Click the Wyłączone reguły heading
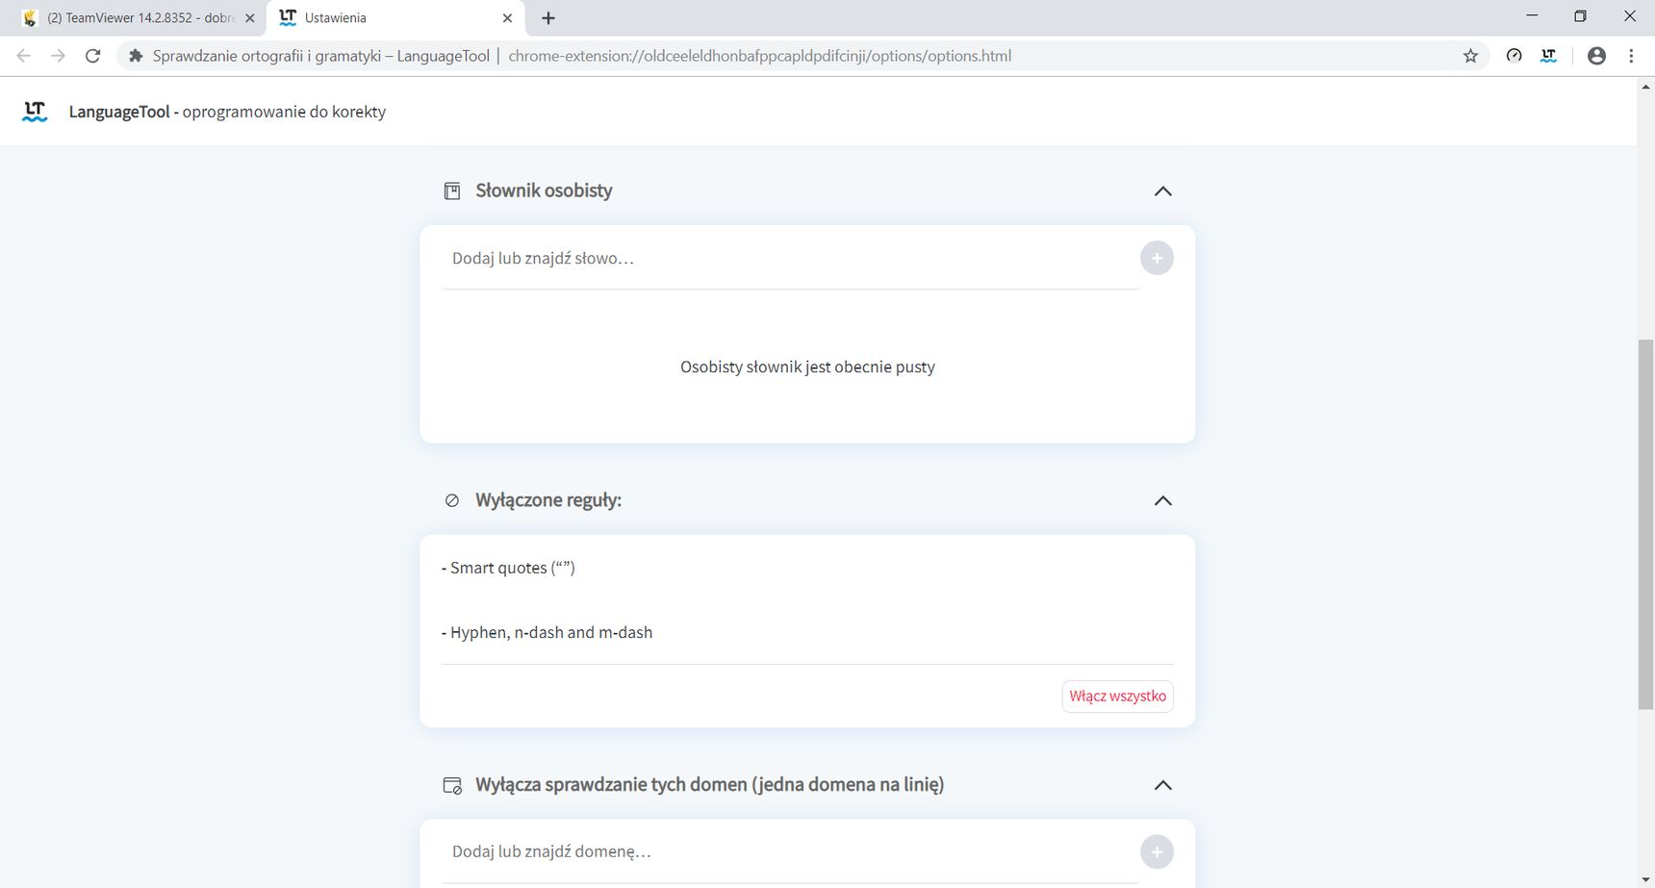This screenshot has width=1655, height=888. [548, 500]
